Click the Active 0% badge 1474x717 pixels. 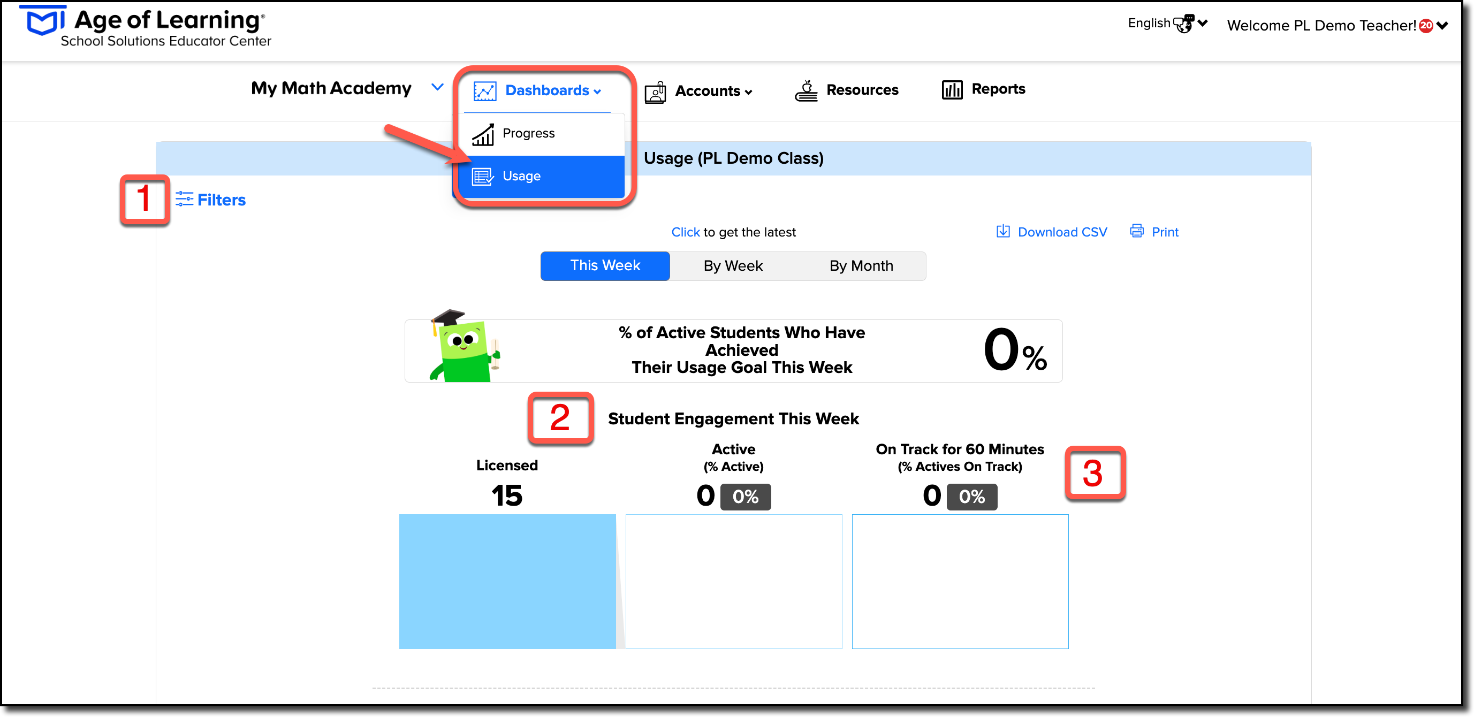(x=746, y=496)
